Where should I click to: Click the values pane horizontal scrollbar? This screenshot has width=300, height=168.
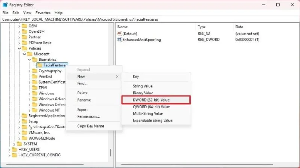point(196,164)
